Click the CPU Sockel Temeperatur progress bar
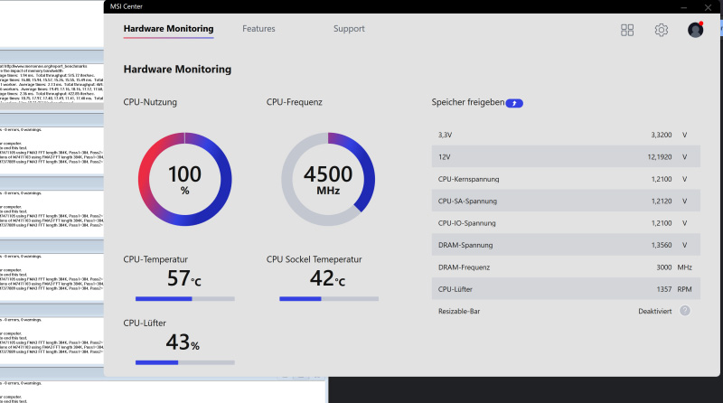The image size is (723, 403). tap(329, 299)
